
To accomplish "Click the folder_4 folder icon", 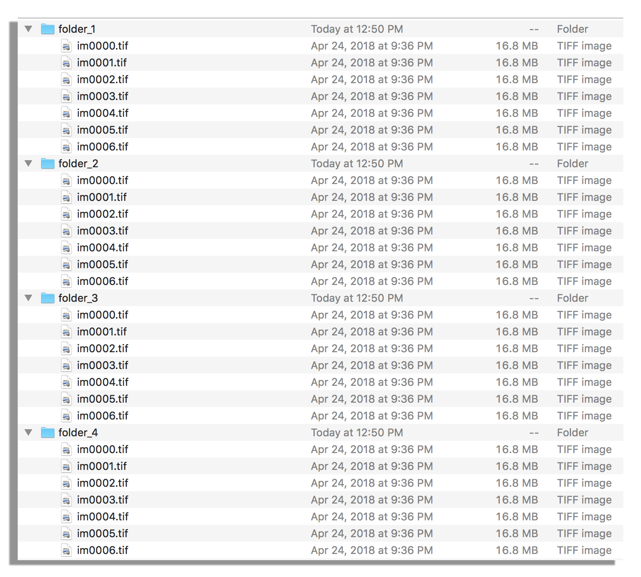I will (x=47, y=433).
